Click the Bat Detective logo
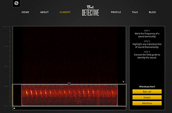 coord(90,11)
